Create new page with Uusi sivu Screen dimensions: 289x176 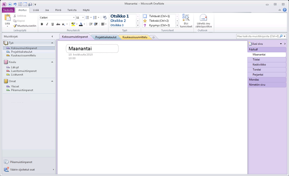tap(256, 44)
